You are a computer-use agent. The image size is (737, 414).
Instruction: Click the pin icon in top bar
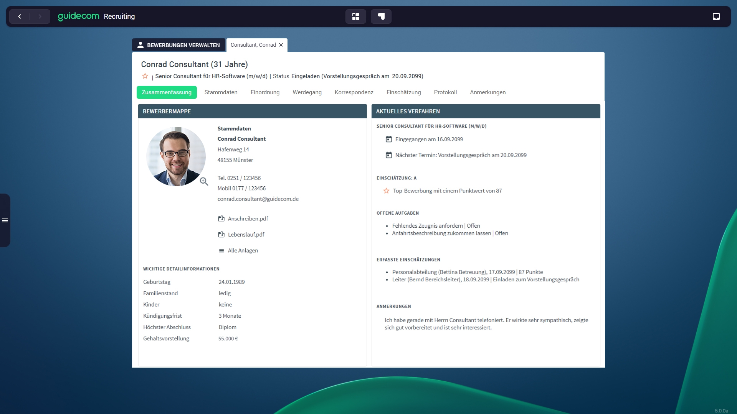tap(381, 16)
